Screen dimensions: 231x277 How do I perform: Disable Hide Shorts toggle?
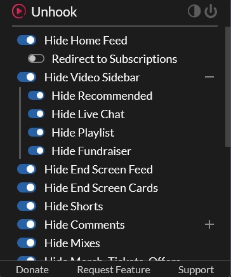point(27,206)
